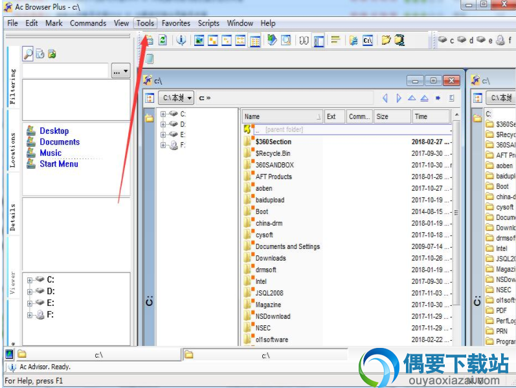The image size is (516, 388).
Task: Toggle folder tree icon in front c:\ window
Action: [x=150, y=98]
